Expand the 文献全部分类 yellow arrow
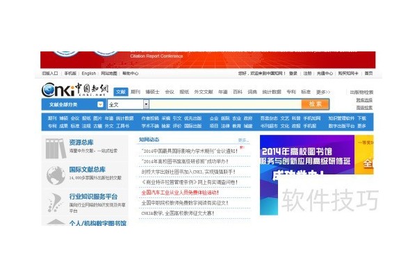417x278 pixels. (x=100, y=104)
